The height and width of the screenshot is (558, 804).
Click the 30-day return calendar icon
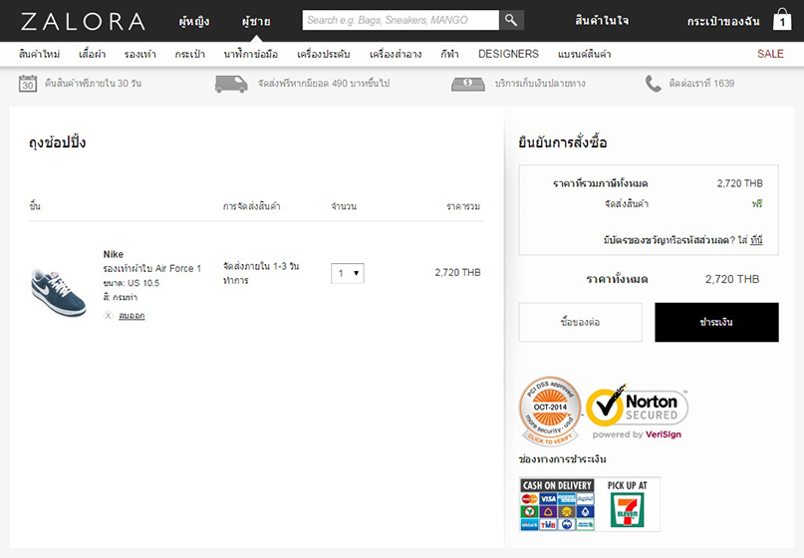28,83
